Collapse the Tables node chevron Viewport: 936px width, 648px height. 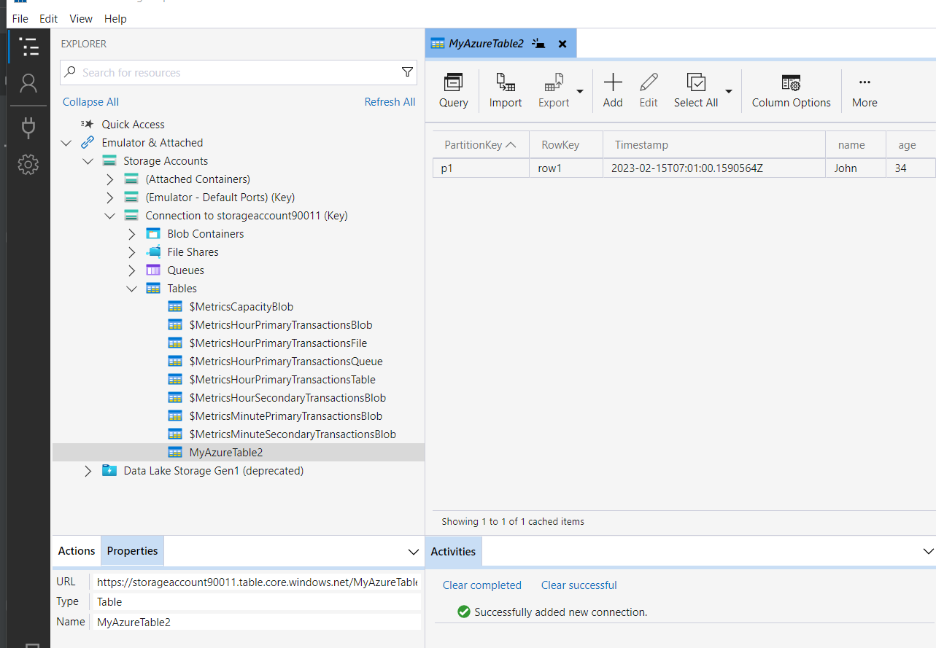click(132, 289)
